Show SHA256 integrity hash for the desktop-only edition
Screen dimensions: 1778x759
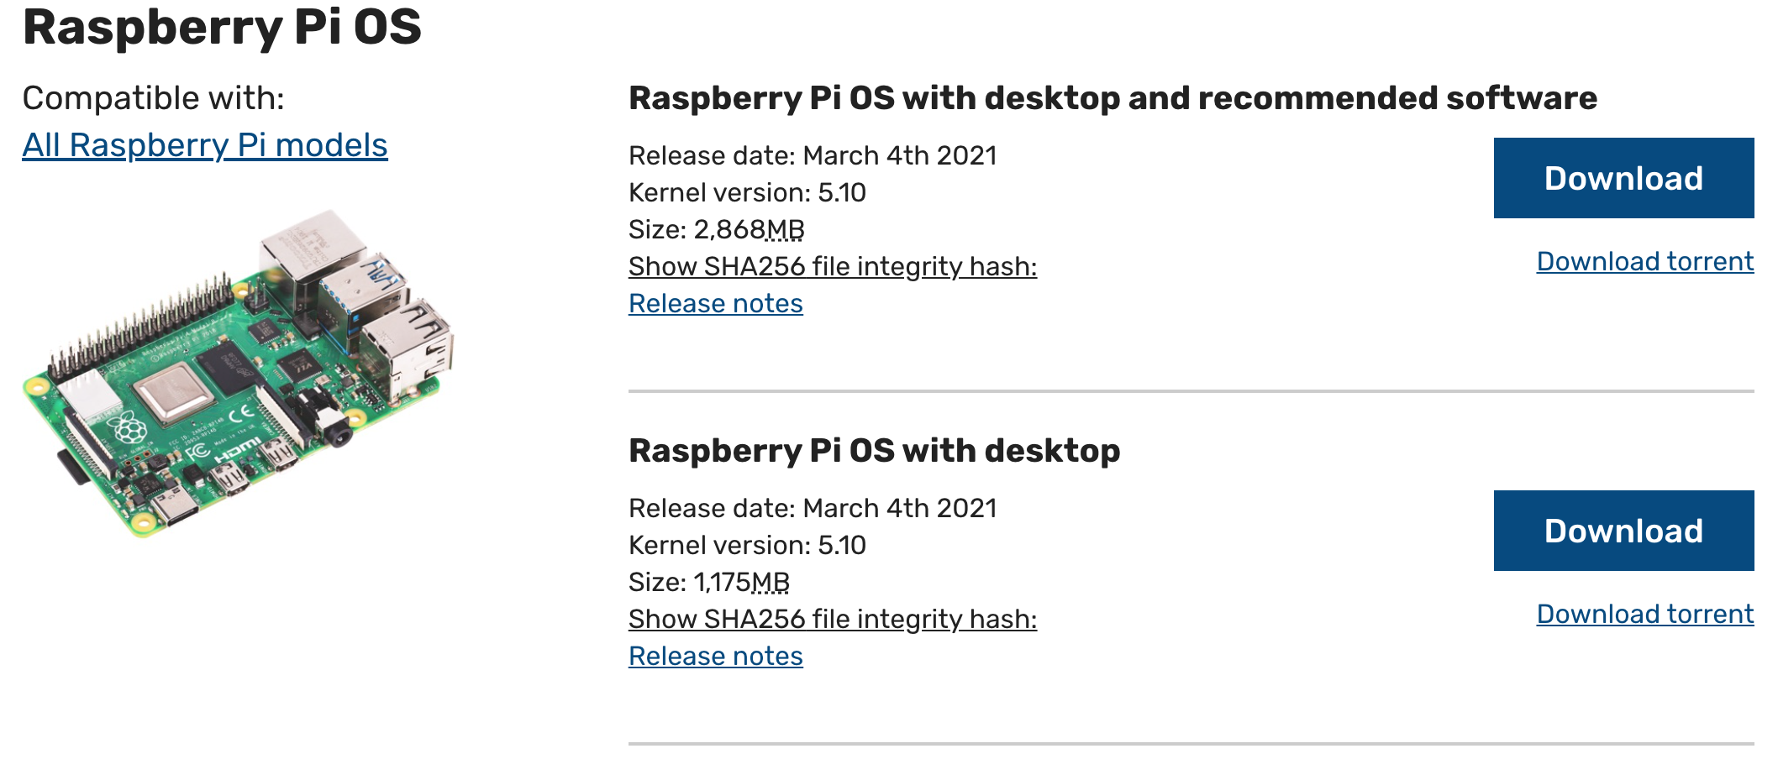pos(833,619)
